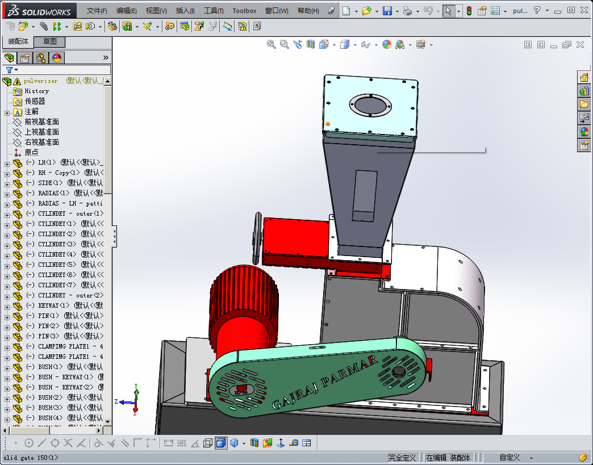
Task: Click the Edit Appearance color ball icon
Action: coord(386,44)
